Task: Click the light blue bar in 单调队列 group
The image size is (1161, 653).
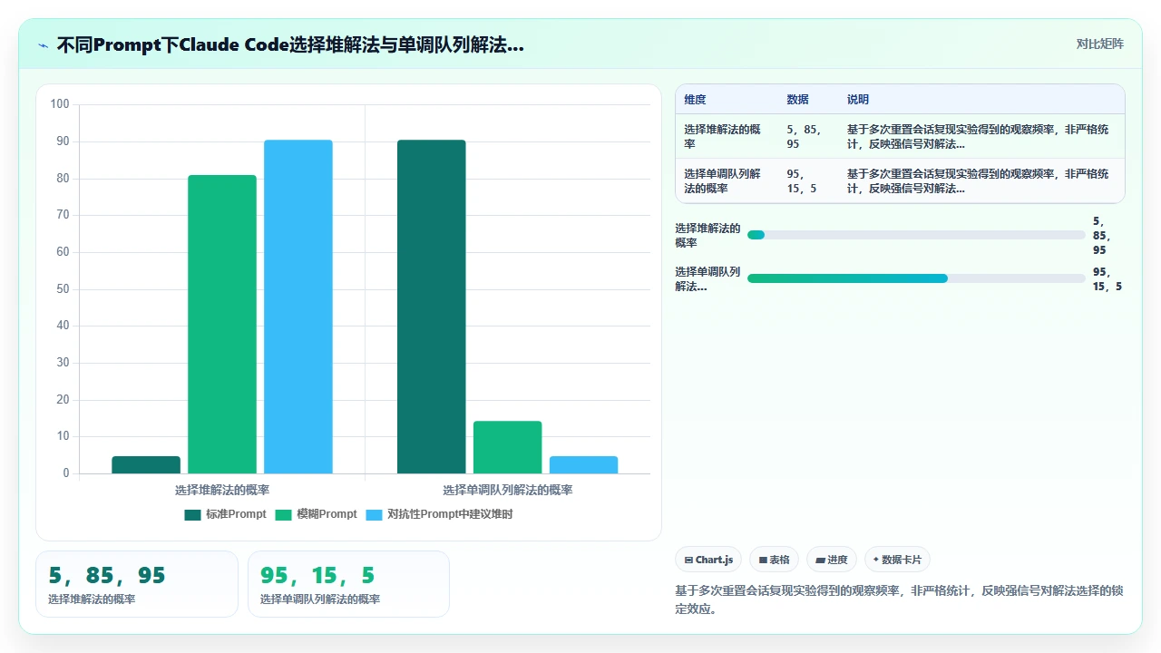Action: [584, 464]
